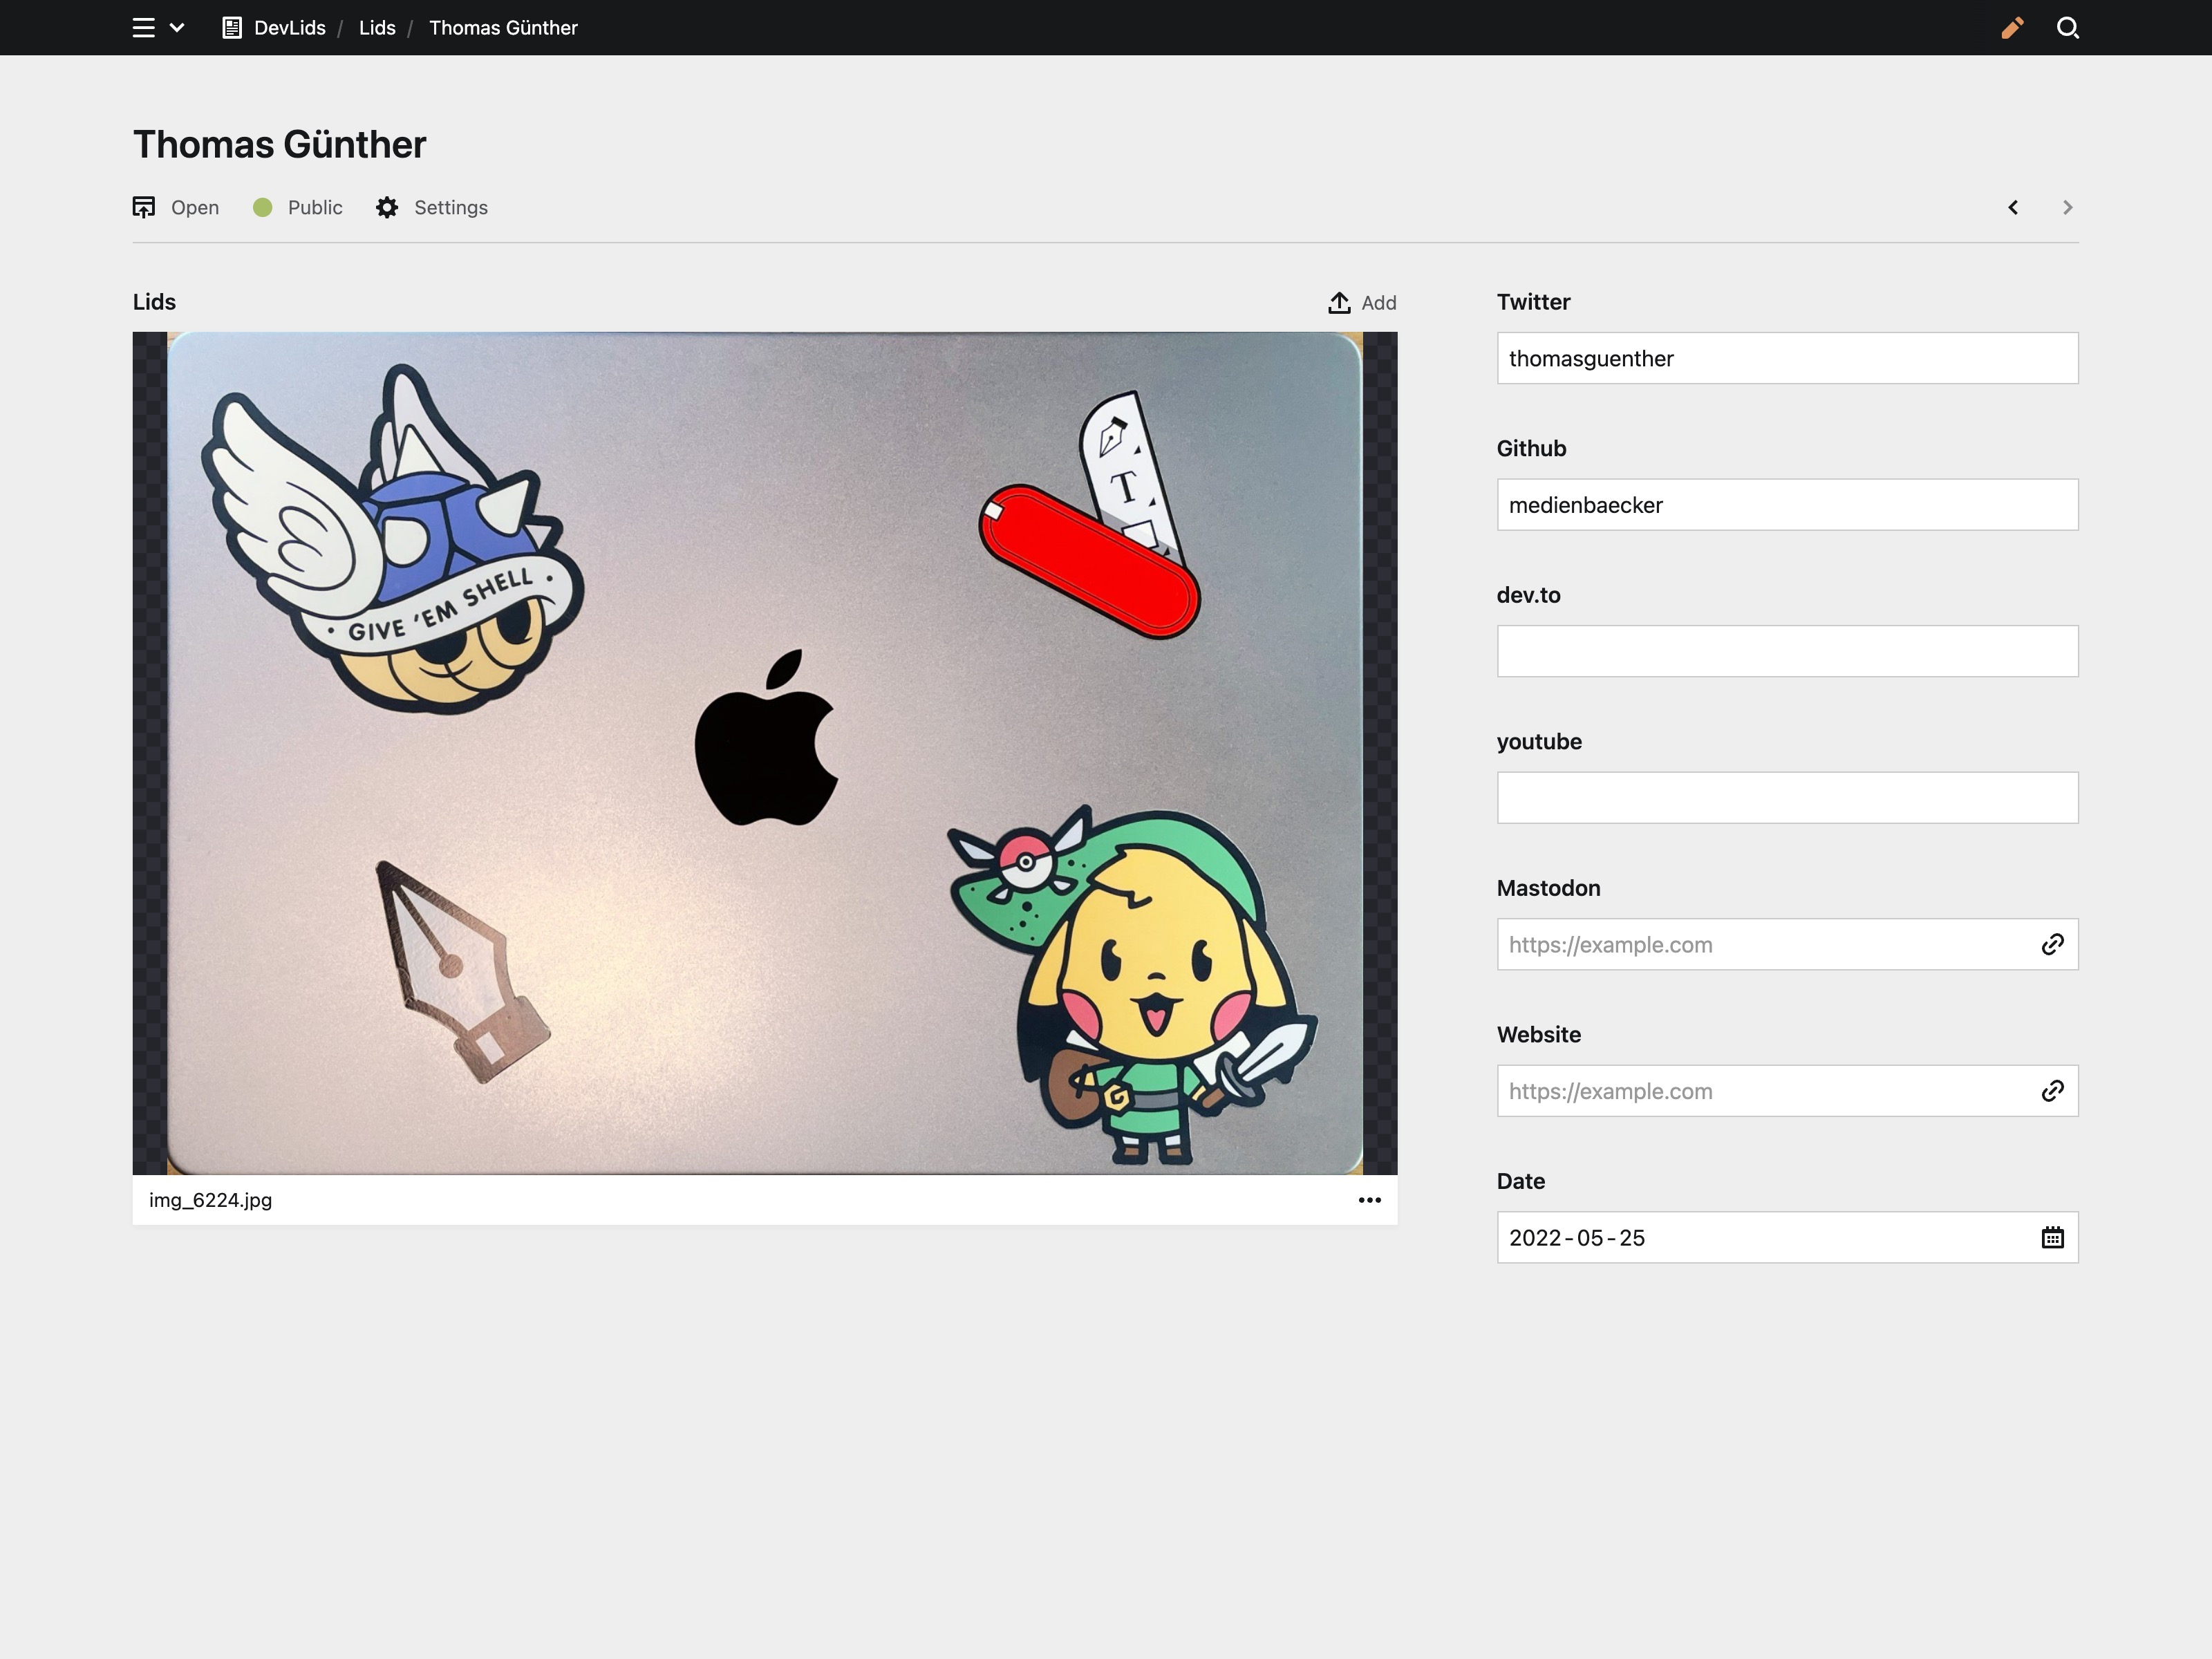Viewport: 2212px width, 1659px height.
Task: Click the link icon in the Website field
Action: coord(2052,1091)
